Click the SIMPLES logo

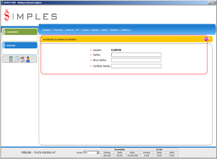30,16
